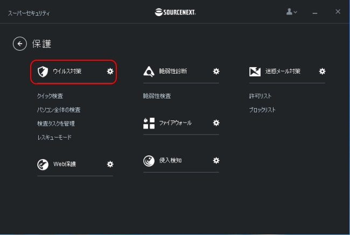Open 検査タスクを管理
This screenshot has height=235, width=350.
[56, 124]
